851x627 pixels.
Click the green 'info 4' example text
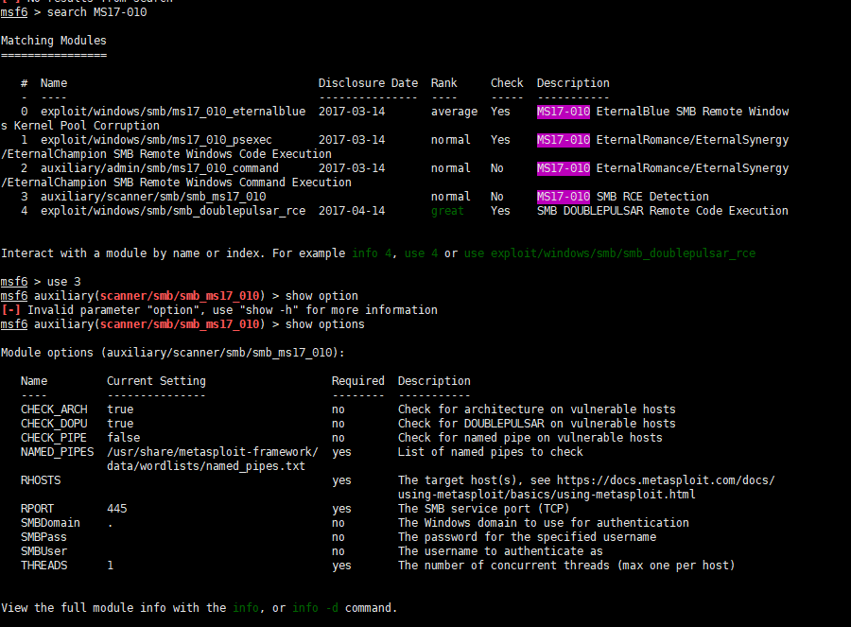click(372, 253)
